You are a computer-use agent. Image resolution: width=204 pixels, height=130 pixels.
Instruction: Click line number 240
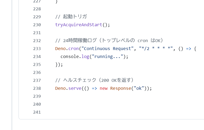[x=37, y=104]
